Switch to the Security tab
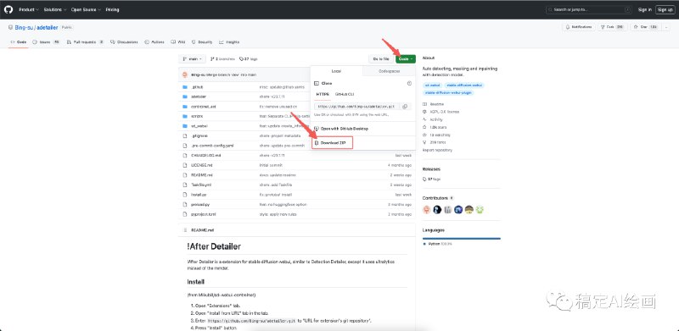 pos(202,42)
